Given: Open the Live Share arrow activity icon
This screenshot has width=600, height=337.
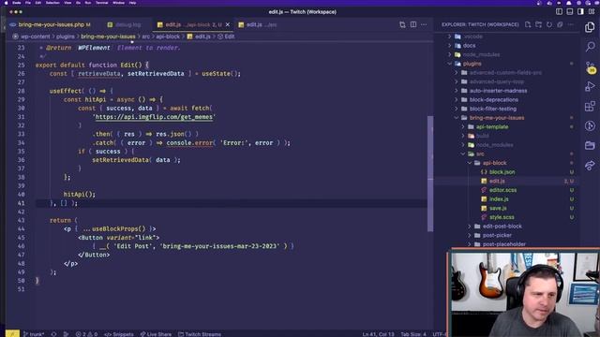Looking at the screenshot, I should click(x=590, y=165).
